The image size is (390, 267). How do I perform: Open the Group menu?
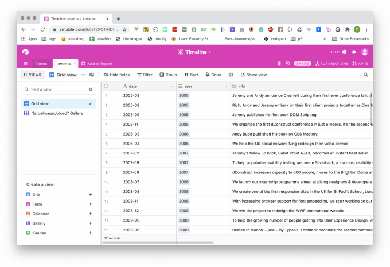point(169,75)
